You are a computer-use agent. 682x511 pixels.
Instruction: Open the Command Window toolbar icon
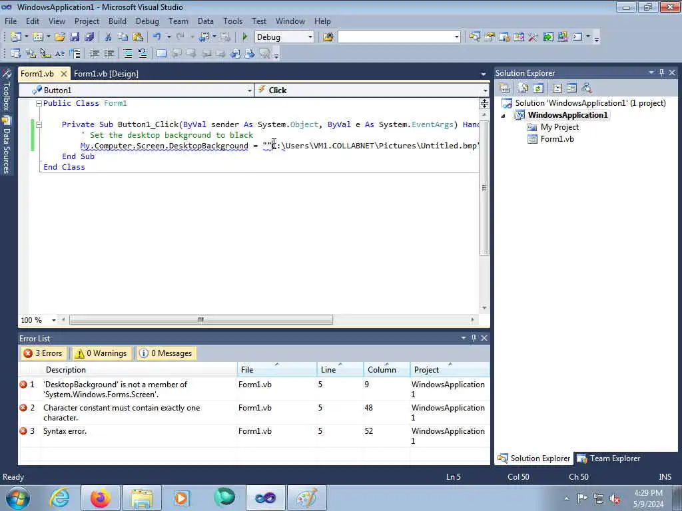click(x=577, y=37)
